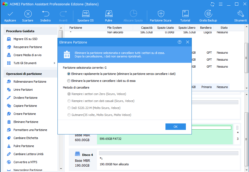The height and width of the screenshot is (172, 249).
Task: Click the Indietro undo icon
Action: (45, 14)
